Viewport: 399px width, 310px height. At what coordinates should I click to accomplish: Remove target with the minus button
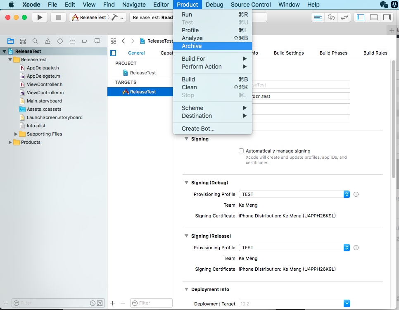coord(123,303)
